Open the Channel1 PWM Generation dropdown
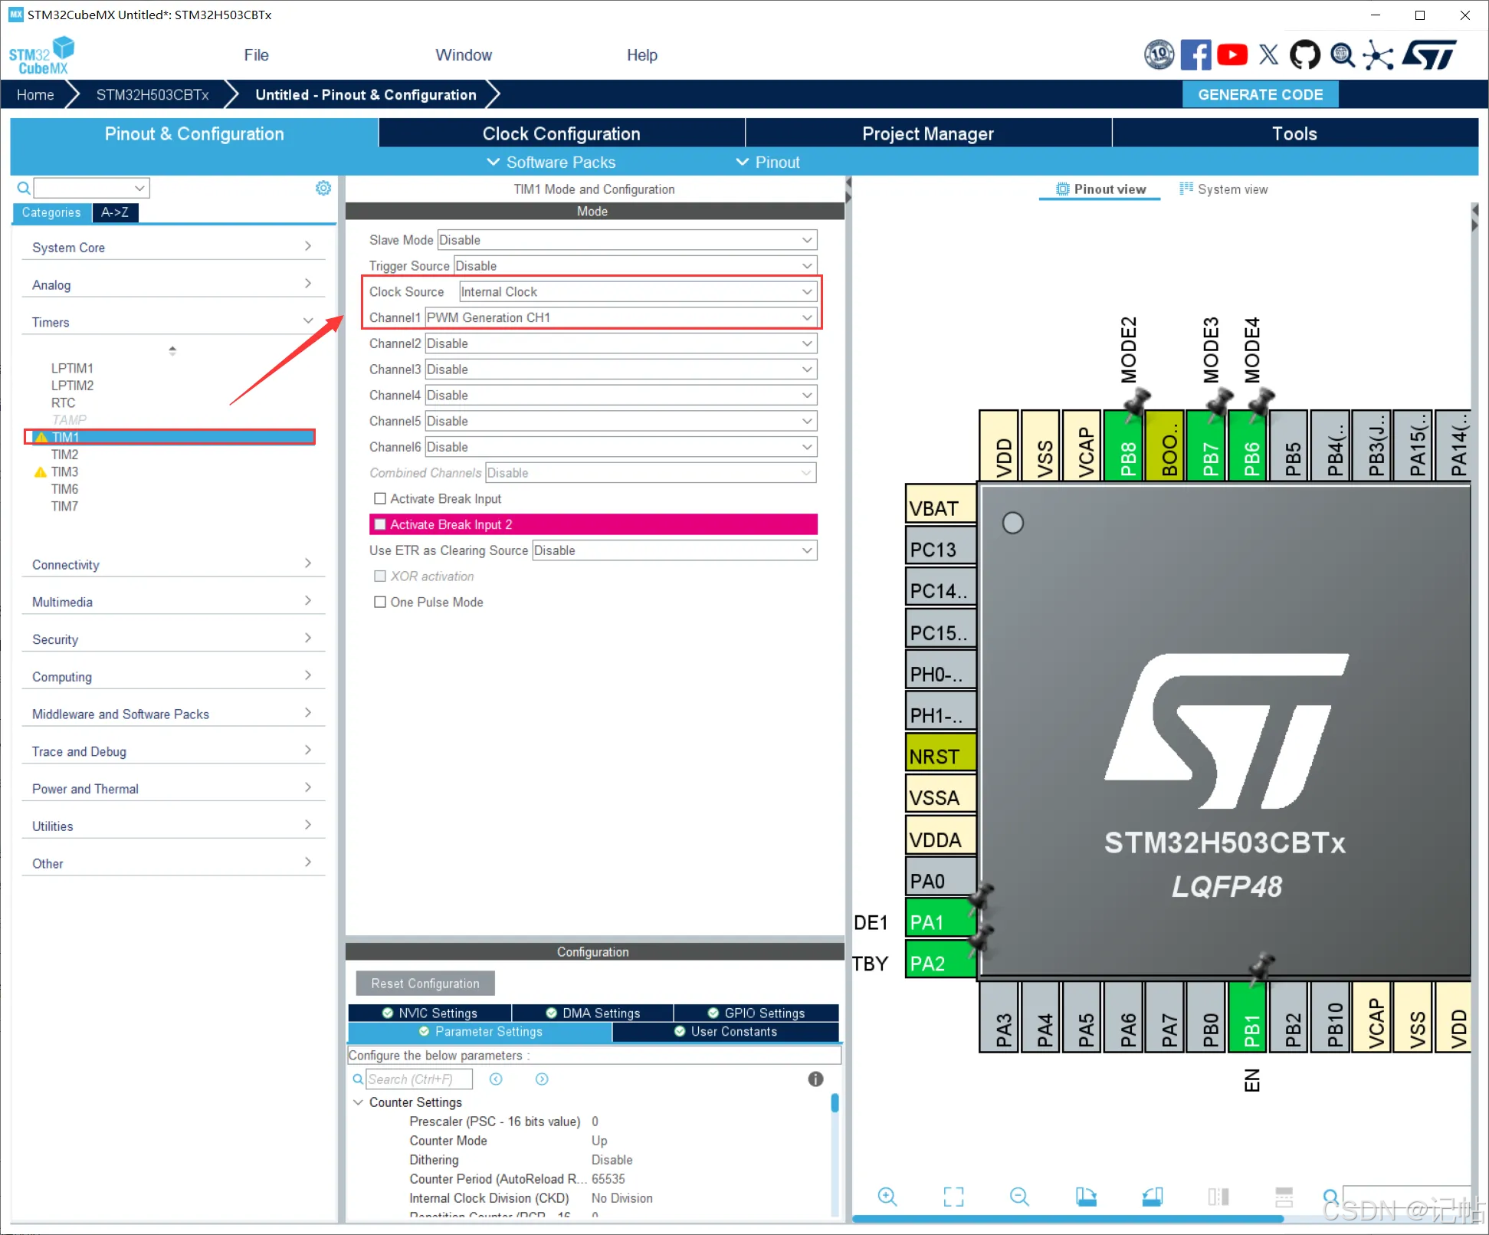 click(621, 317)
